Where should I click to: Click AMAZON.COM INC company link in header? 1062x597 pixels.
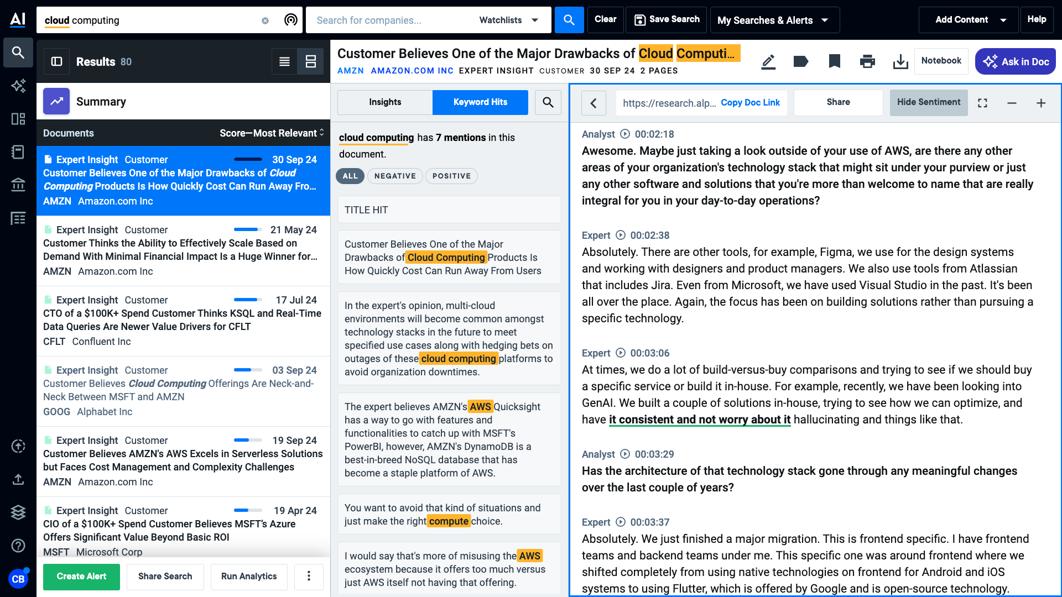click(x=412, y=71)
